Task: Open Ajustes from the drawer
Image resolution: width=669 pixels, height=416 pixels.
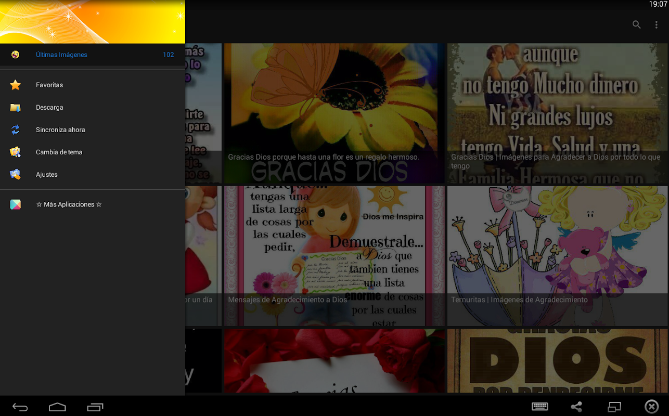Action: pyautogui.click(x=93, y=175)
